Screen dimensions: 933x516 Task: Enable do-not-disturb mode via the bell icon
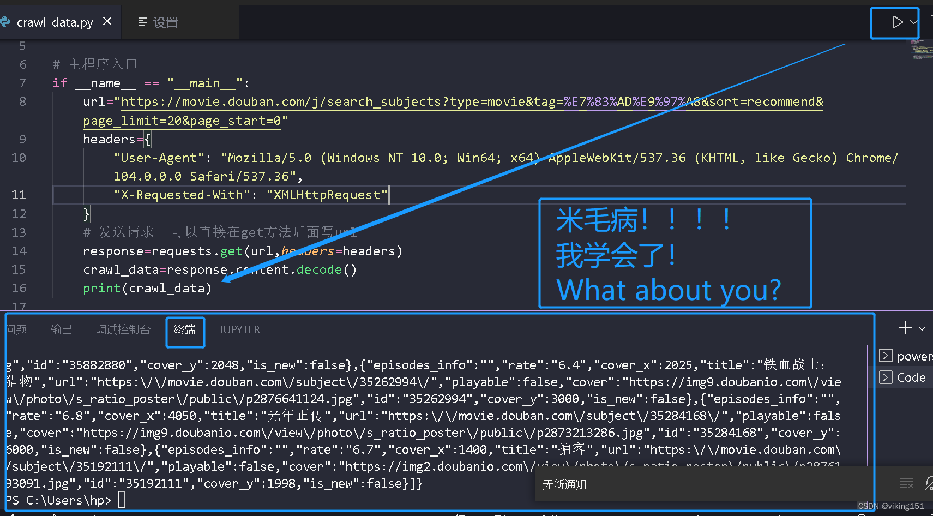929,483
